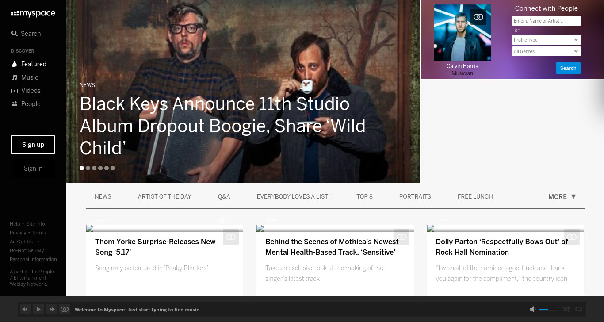Open the Music section
The width and height of the screenshot is (604, 322).
pos(25,77)
